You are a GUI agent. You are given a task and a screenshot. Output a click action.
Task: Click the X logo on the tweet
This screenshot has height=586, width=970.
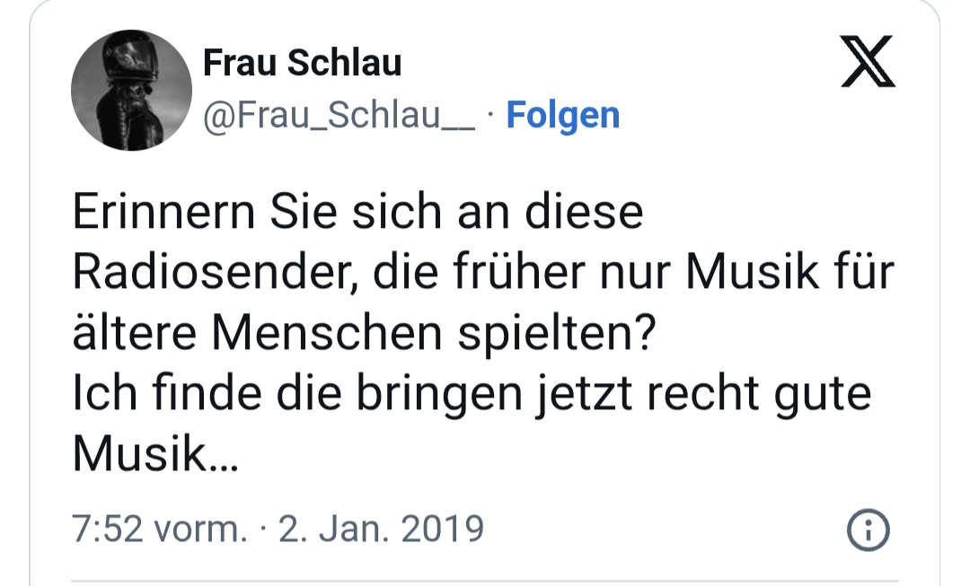pos(867,62)
